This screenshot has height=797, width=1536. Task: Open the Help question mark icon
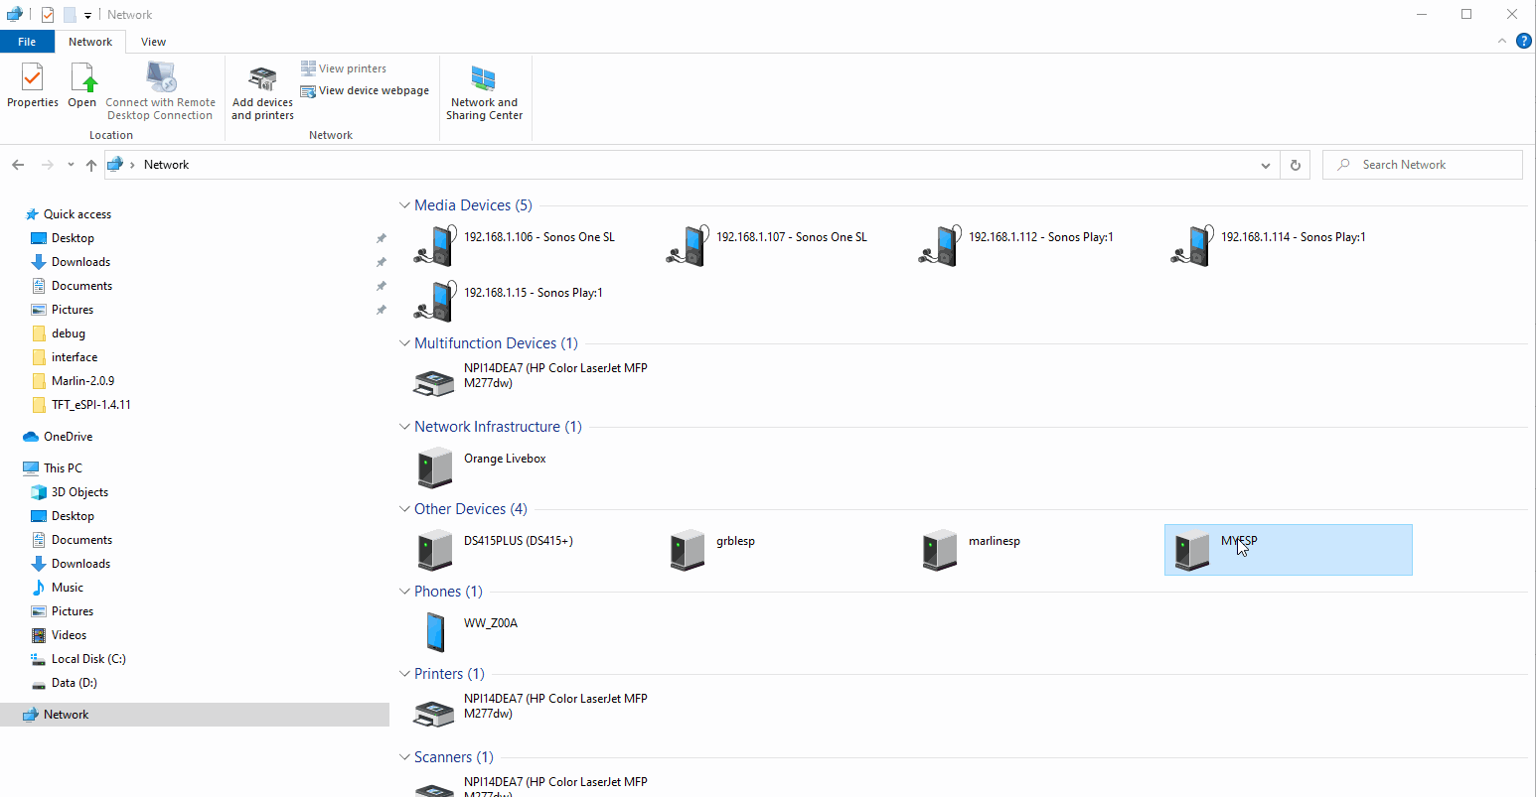point(1523,42)
